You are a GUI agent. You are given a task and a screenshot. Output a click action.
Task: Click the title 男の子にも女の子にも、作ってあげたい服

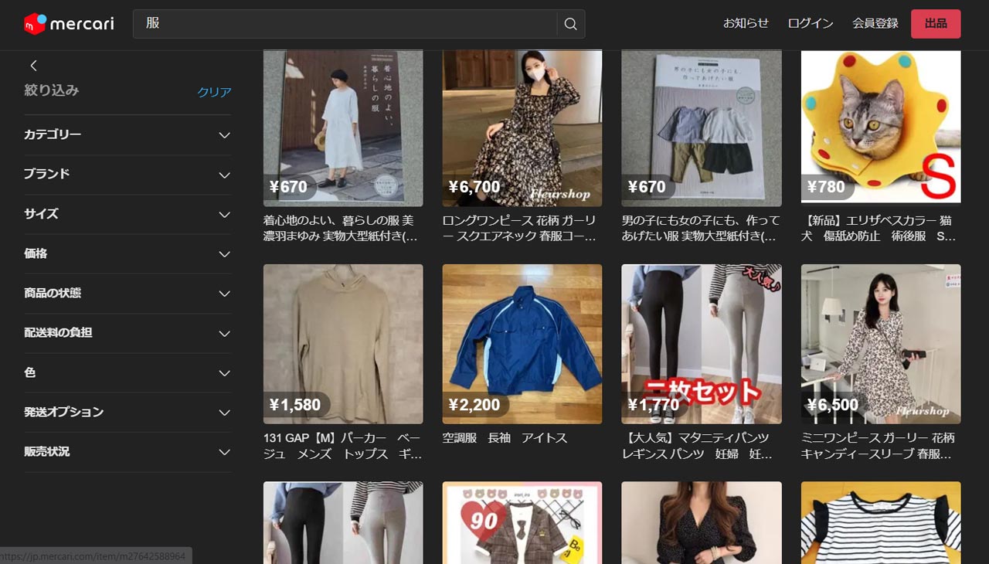pyautogui.click(x=699, y=229)
